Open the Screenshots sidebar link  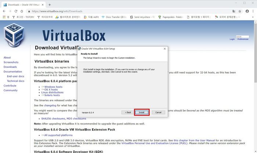pyautogui.click(x=11, y=62)
